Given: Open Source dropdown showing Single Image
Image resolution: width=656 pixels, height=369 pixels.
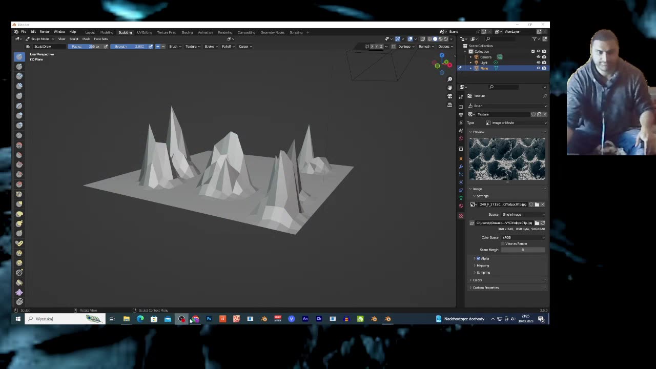Looking at the screenshot, I should point(523,215).
